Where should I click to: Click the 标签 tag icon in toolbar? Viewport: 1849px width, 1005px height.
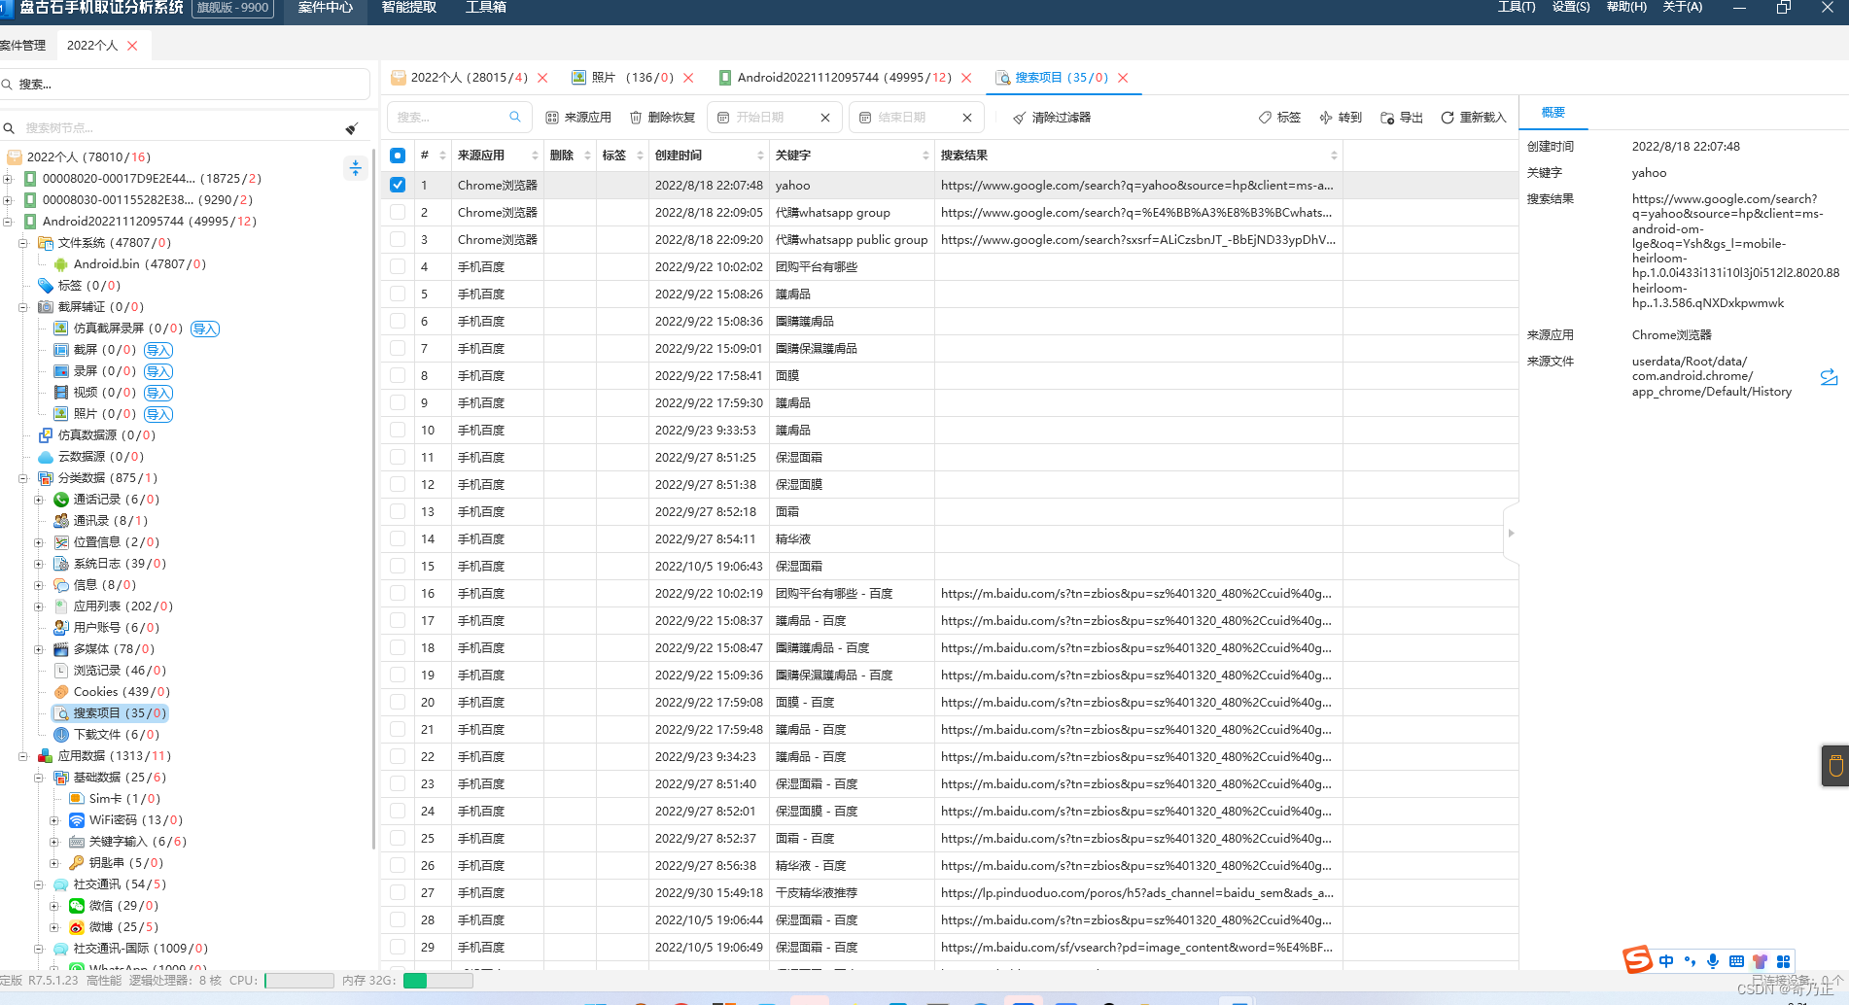coord(1265,118)
